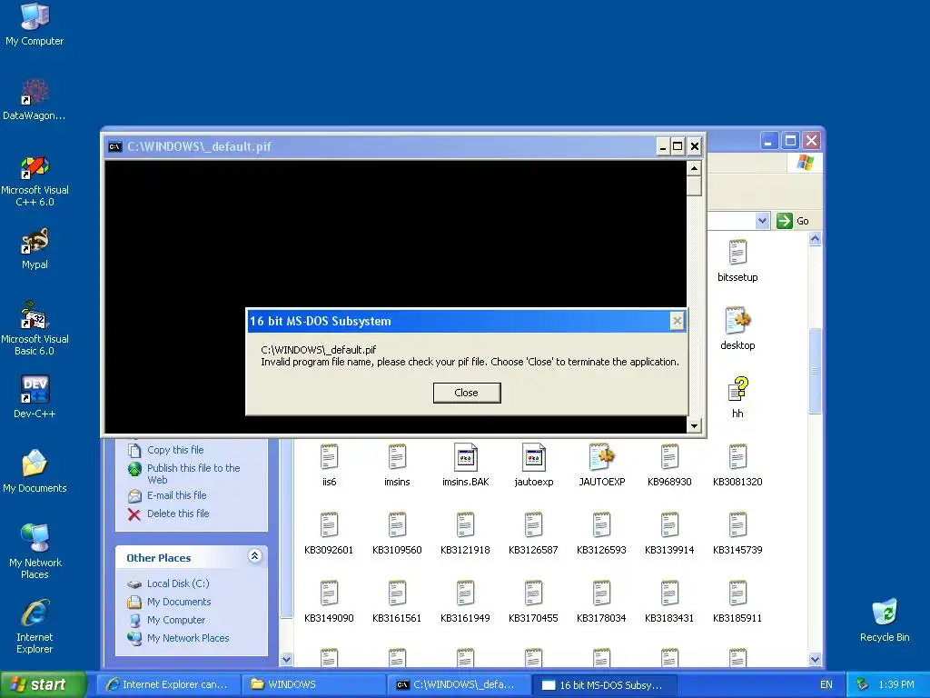930x698 pixels.
Task: Select the KB3126587 log file
Action: [x=534, y=533]
